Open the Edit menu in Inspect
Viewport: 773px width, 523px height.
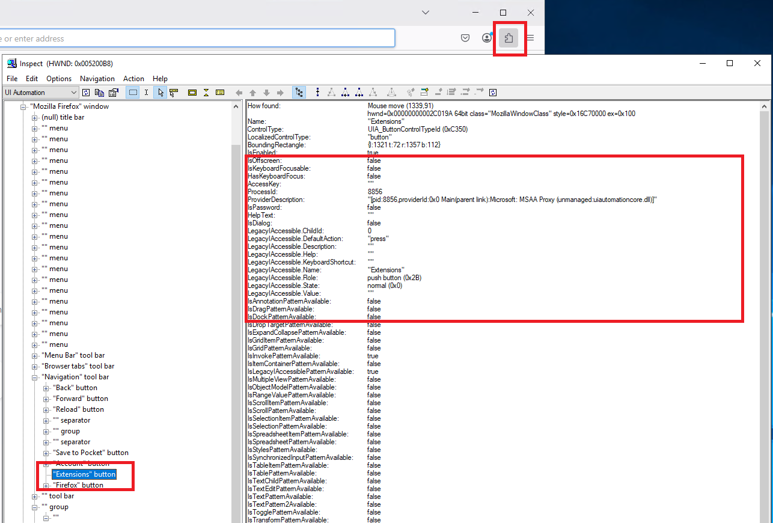pyautogui.click(x=32, y=79)
